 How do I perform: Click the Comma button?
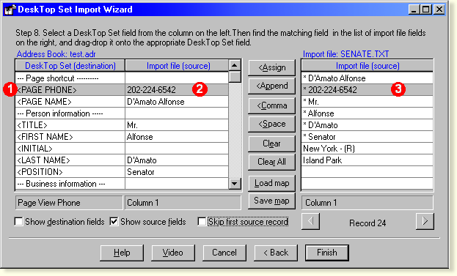(x=271, y=105)
